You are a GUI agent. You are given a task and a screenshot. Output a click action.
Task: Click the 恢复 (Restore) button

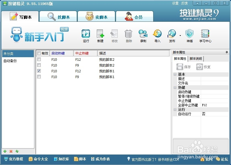(x=204, y=67)
